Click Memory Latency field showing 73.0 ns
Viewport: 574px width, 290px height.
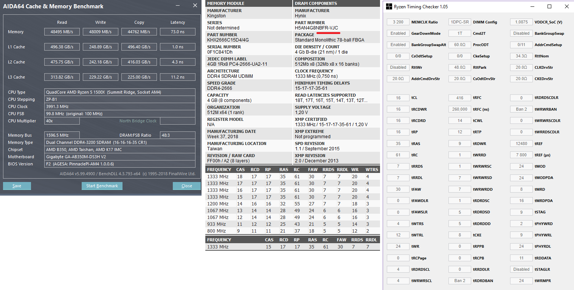click(178, 32)
